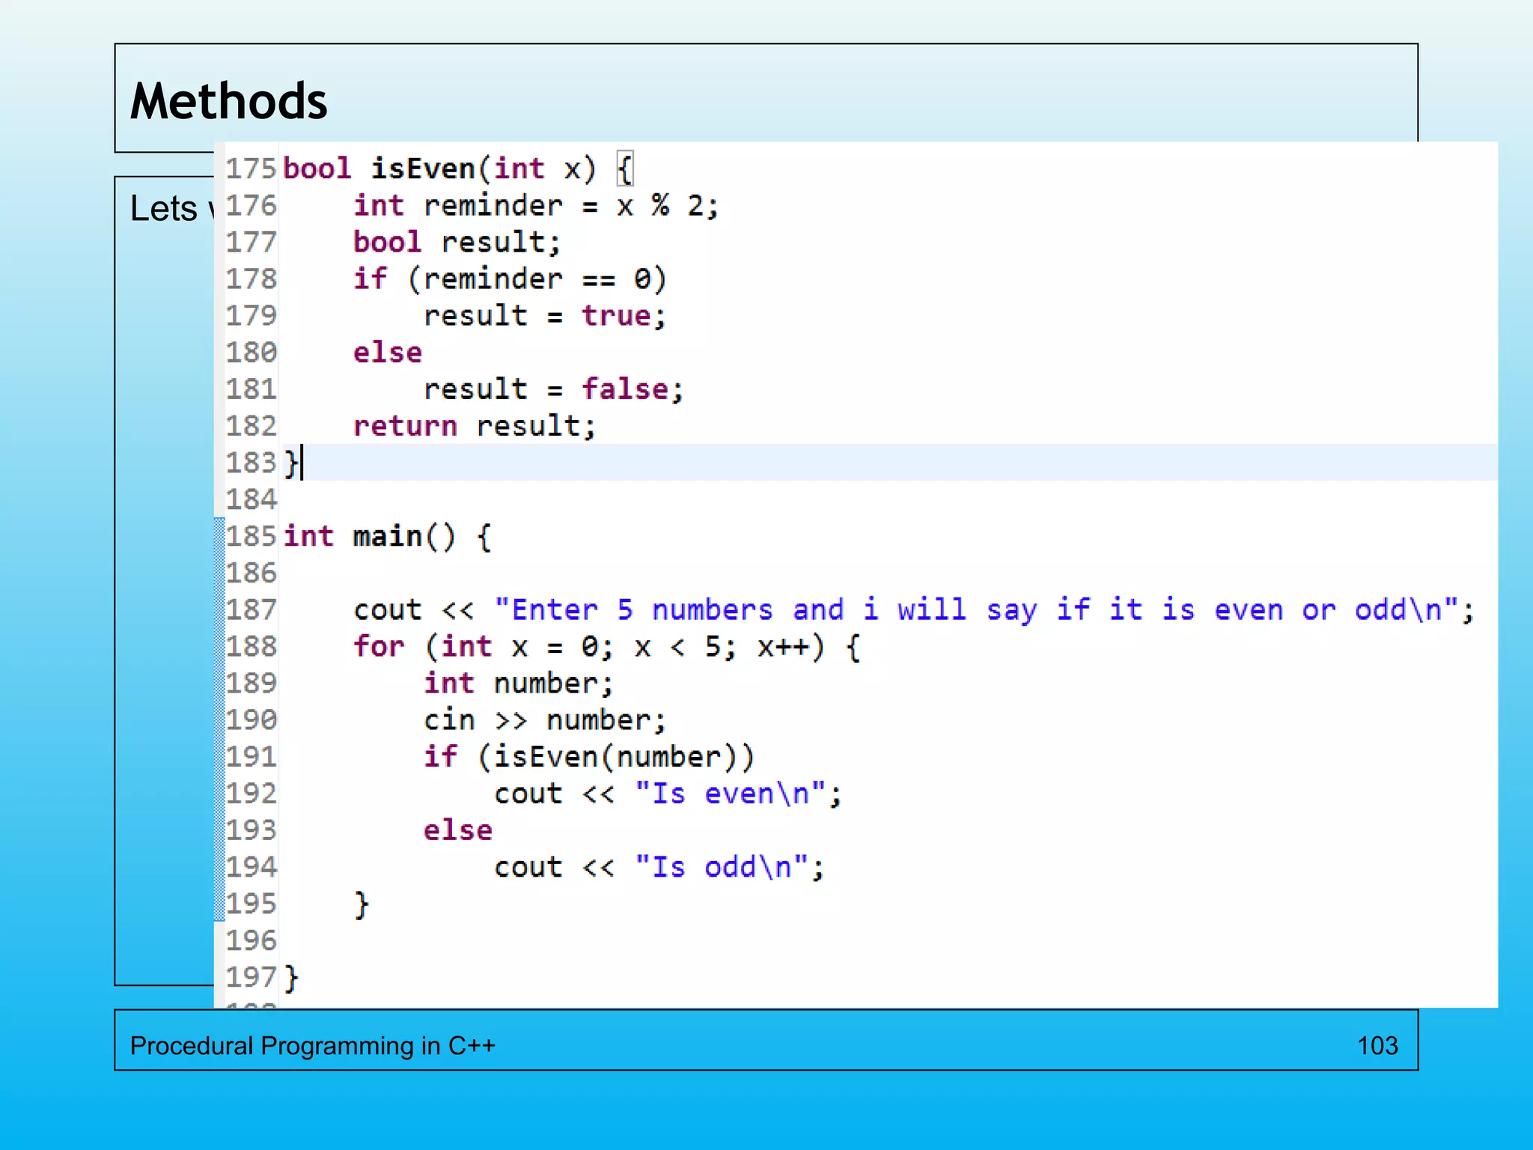Click the '"Is odd\n"' string literal
This screenshot has height=1150, width=1533.
721,866
